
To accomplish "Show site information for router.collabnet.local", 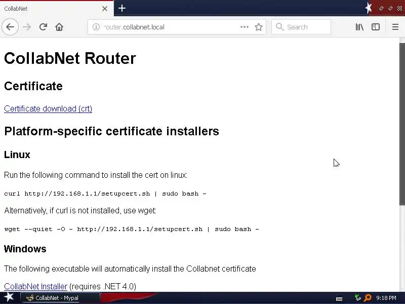I will point(96,27).
